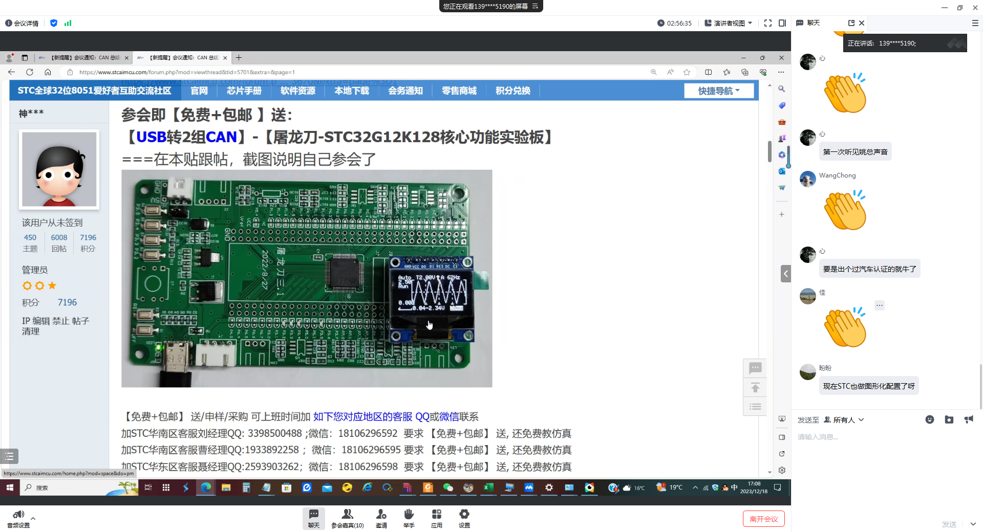983x532 pixels.
Task: Toggle 举手 raise hand
Action: click(x=409, y=519)
